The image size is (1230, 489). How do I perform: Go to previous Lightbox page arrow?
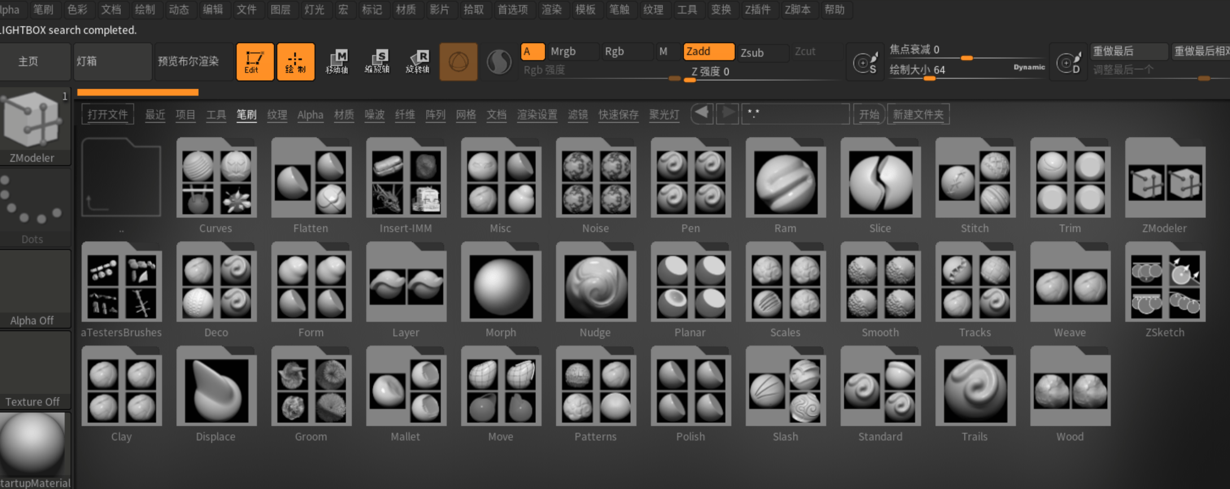tap(702, 113)
